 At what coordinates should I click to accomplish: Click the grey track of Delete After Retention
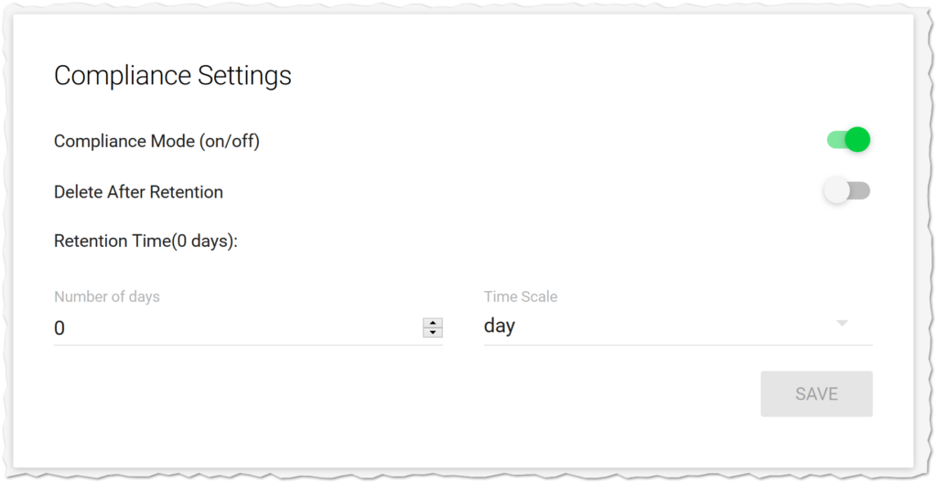(862, 191)
